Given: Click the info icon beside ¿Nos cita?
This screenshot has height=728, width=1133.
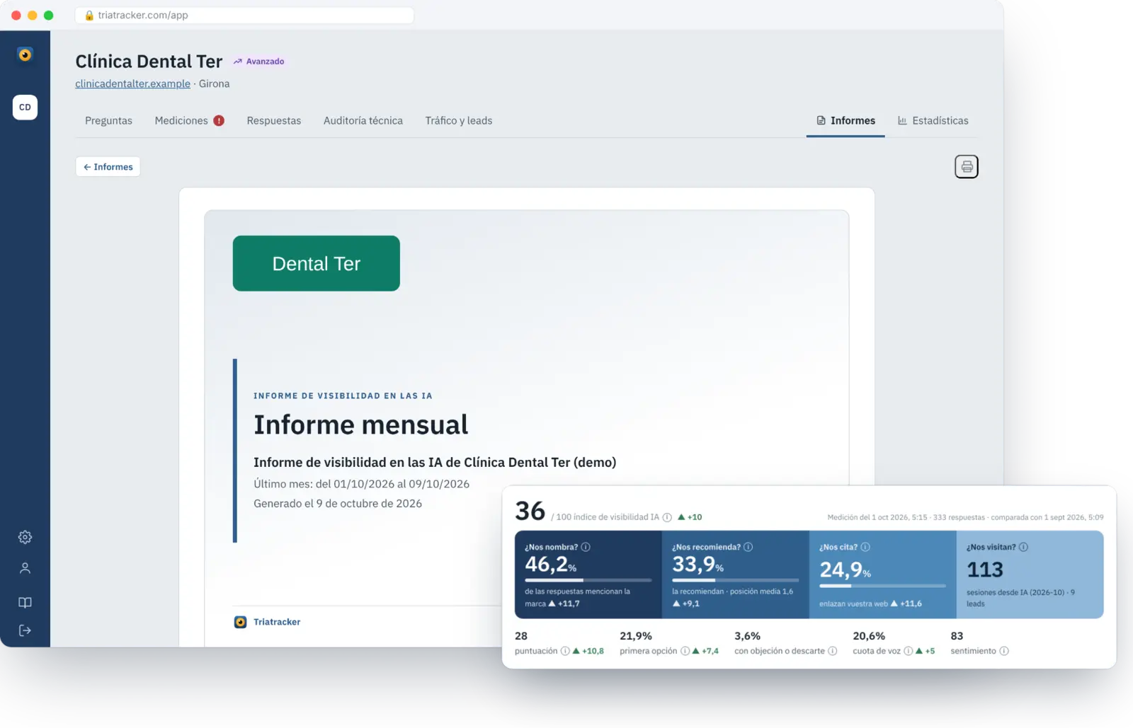Looking at the screenshot, I should (865, 547).
